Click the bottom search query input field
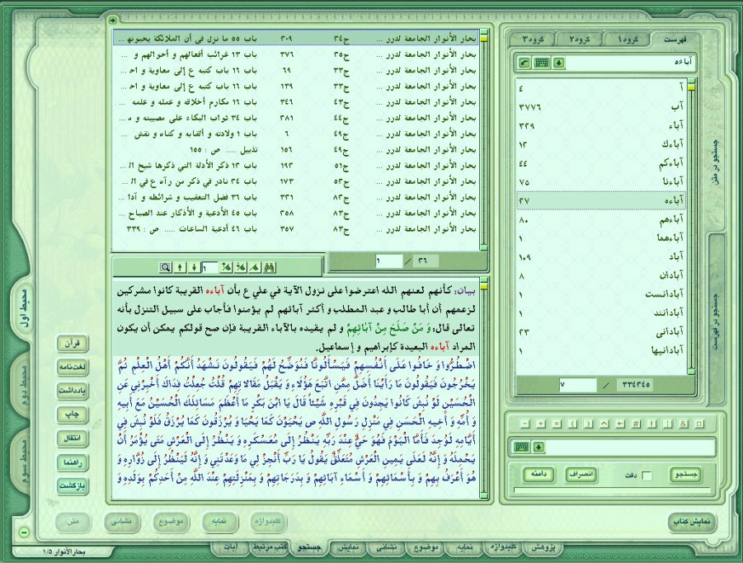The height and width of the screenshot is (563, 743). pos(630,447)
